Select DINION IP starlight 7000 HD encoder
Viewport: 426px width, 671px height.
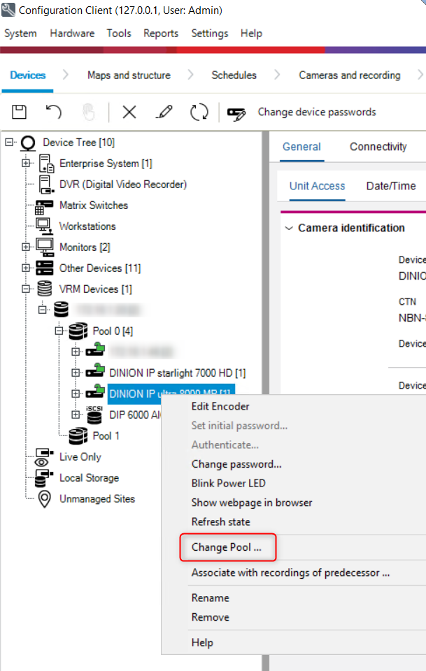coord(177,373)
